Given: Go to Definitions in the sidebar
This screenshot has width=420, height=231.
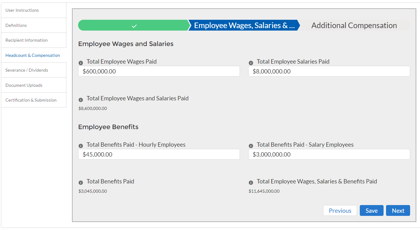Looking at the screenshot, I should tap(16, 25).
